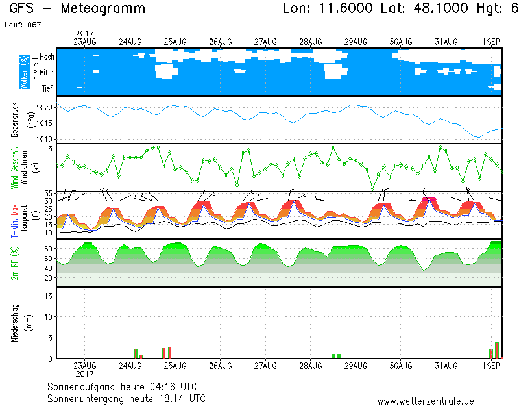The image size is (519, 406).
Task: Click the "(C)" temperature unit label
Action: coord(36,215)
